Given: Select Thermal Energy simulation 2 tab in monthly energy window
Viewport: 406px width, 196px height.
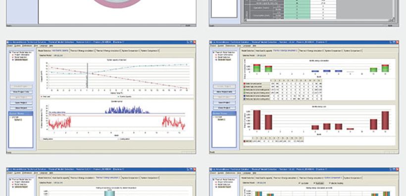Looking at the screenshot, I should [x=311, y=51].
